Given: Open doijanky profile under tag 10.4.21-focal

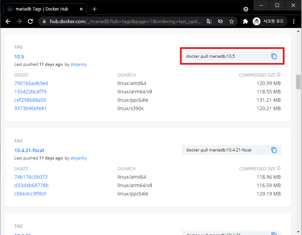Looking at the screenshot, I should pos(79,158).
